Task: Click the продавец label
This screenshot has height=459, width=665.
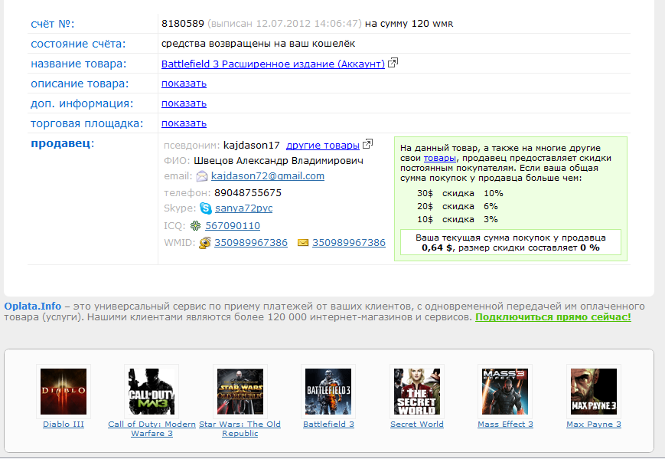Action: (62, 143)
